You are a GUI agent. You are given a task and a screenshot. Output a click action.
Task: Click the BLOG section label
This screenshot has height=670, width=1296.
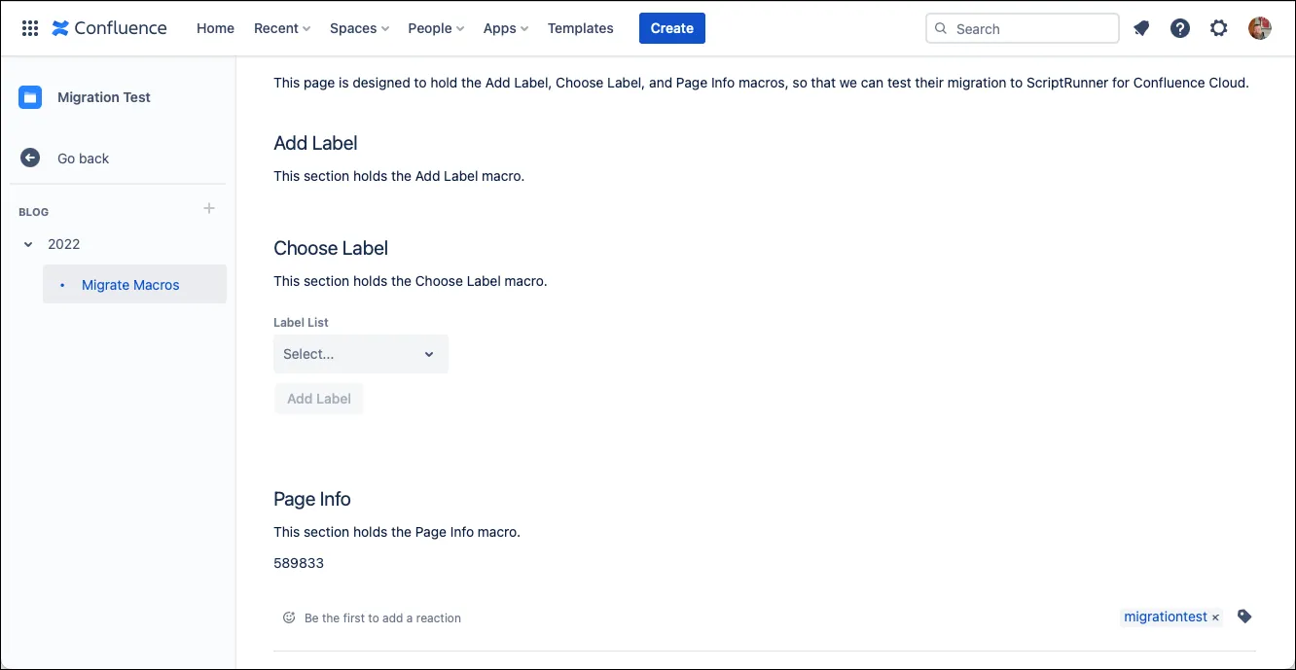click(33, 212)
